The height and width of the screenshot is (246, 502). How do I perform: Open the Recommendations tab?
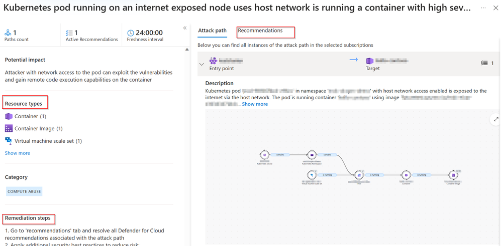[x=260, y=31]
